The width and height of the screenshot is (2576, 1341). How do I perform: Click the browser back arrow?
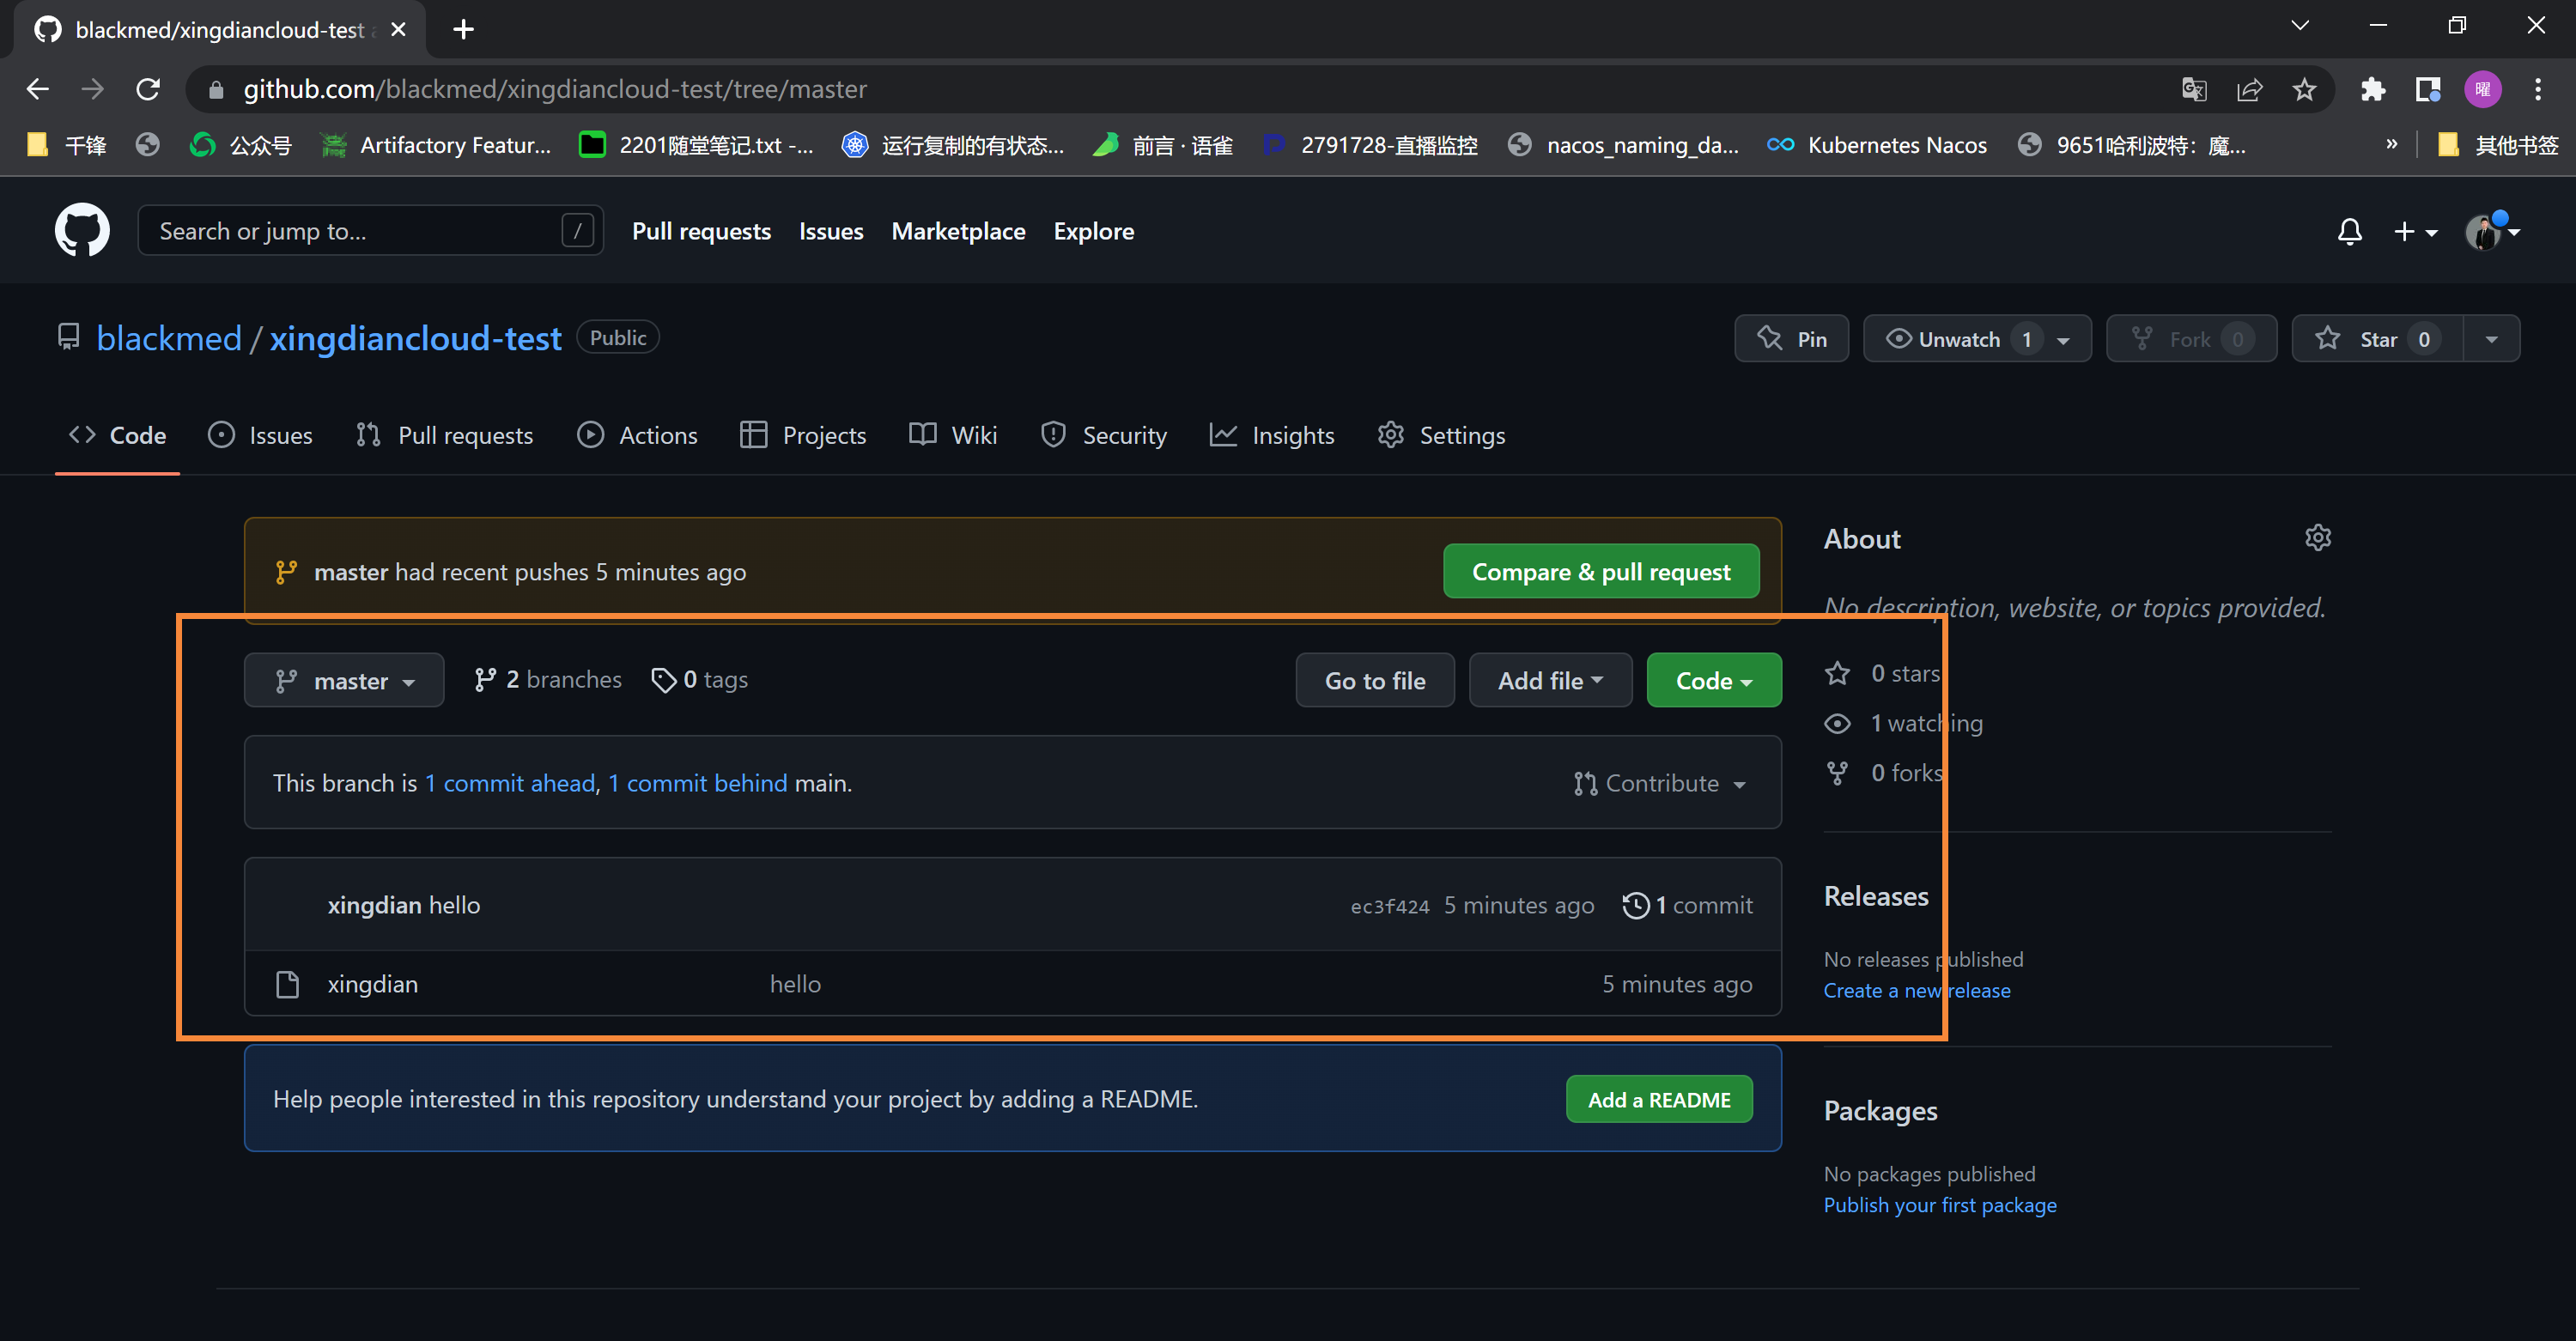point(38,89)
